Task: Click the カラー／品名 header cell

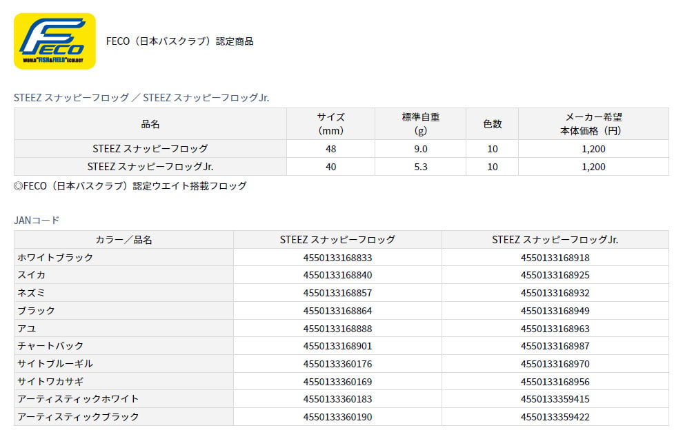Action: click(x=123, y=240)
